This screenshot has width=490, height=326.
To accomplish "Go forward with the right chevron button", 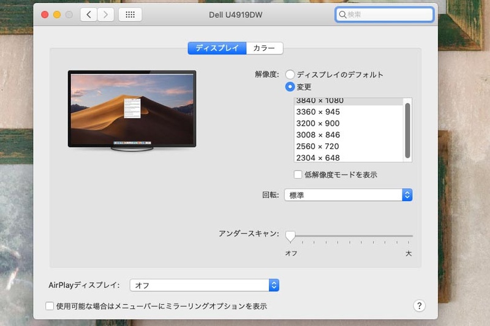I will pyautogui.click(x=105, y=15).
